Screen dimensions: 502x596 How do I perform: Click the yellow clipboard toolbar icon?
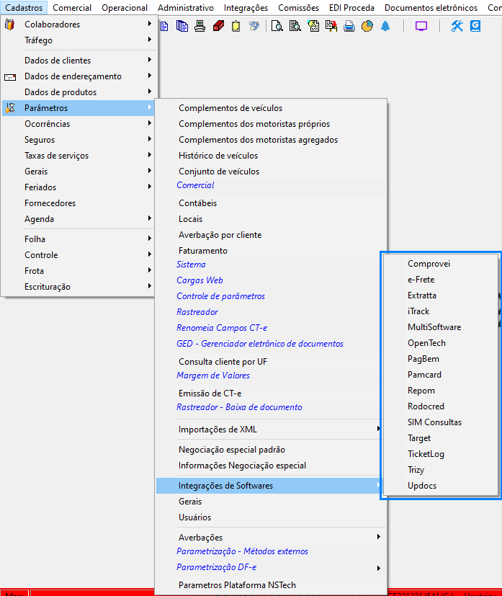click(236, 26)
